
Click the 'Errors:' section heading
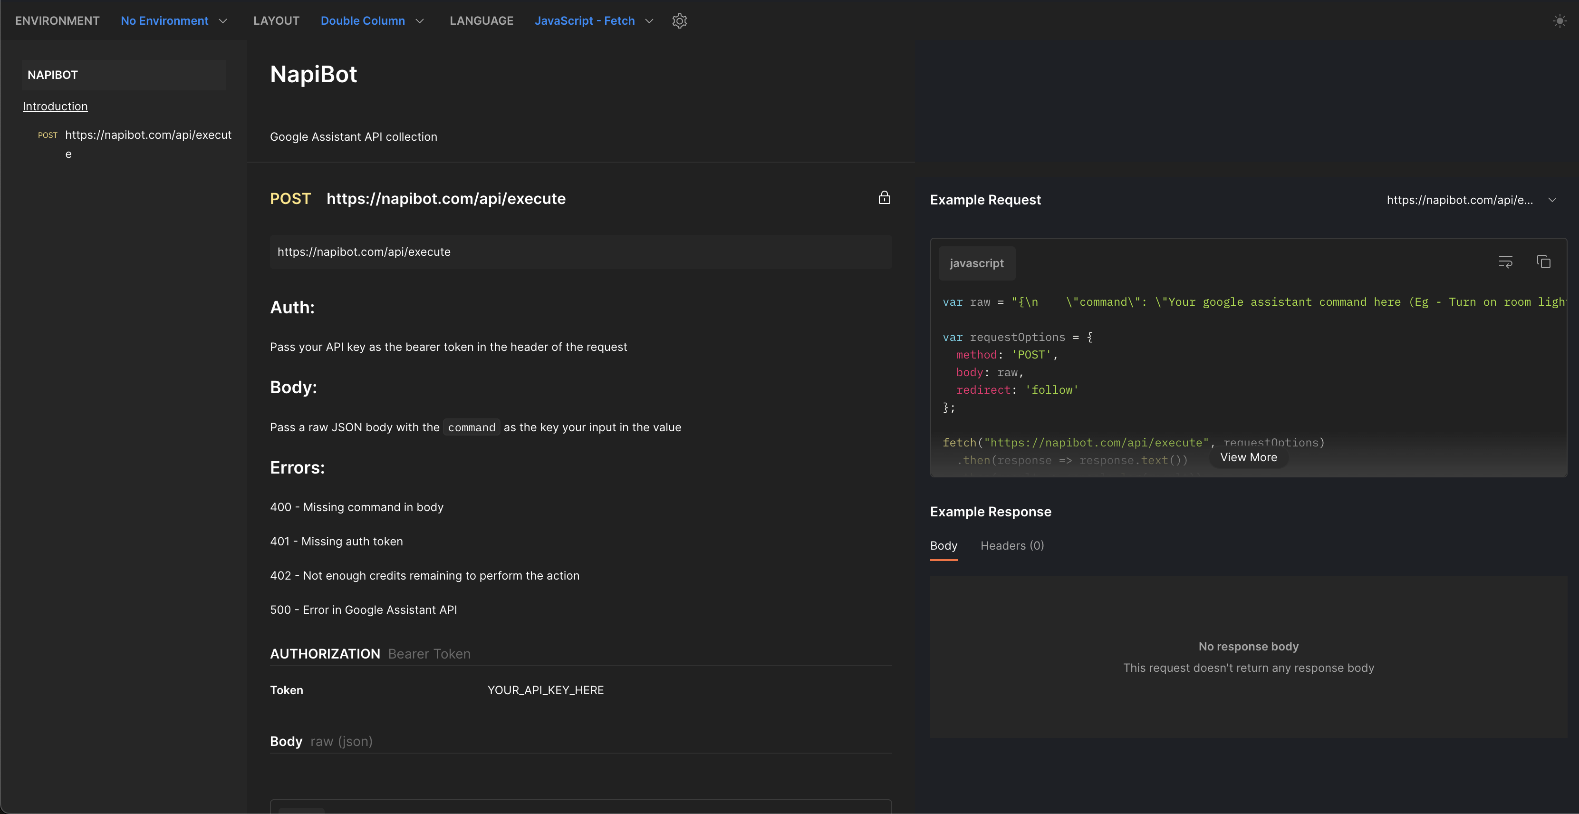pyautogui.click(x=297, y=468)
